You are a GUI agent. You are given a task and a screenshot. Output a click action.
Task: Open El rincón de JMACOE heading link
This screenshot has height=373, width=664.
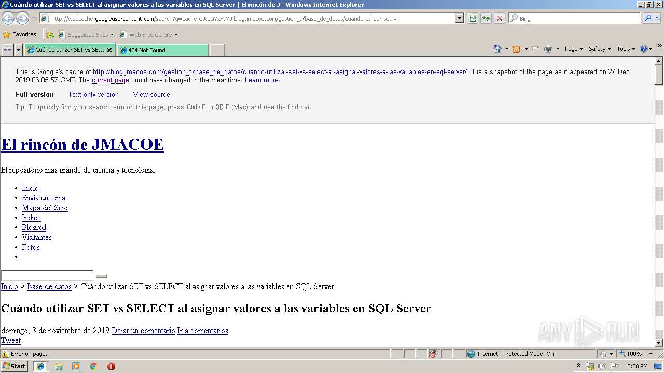(82, 145)
